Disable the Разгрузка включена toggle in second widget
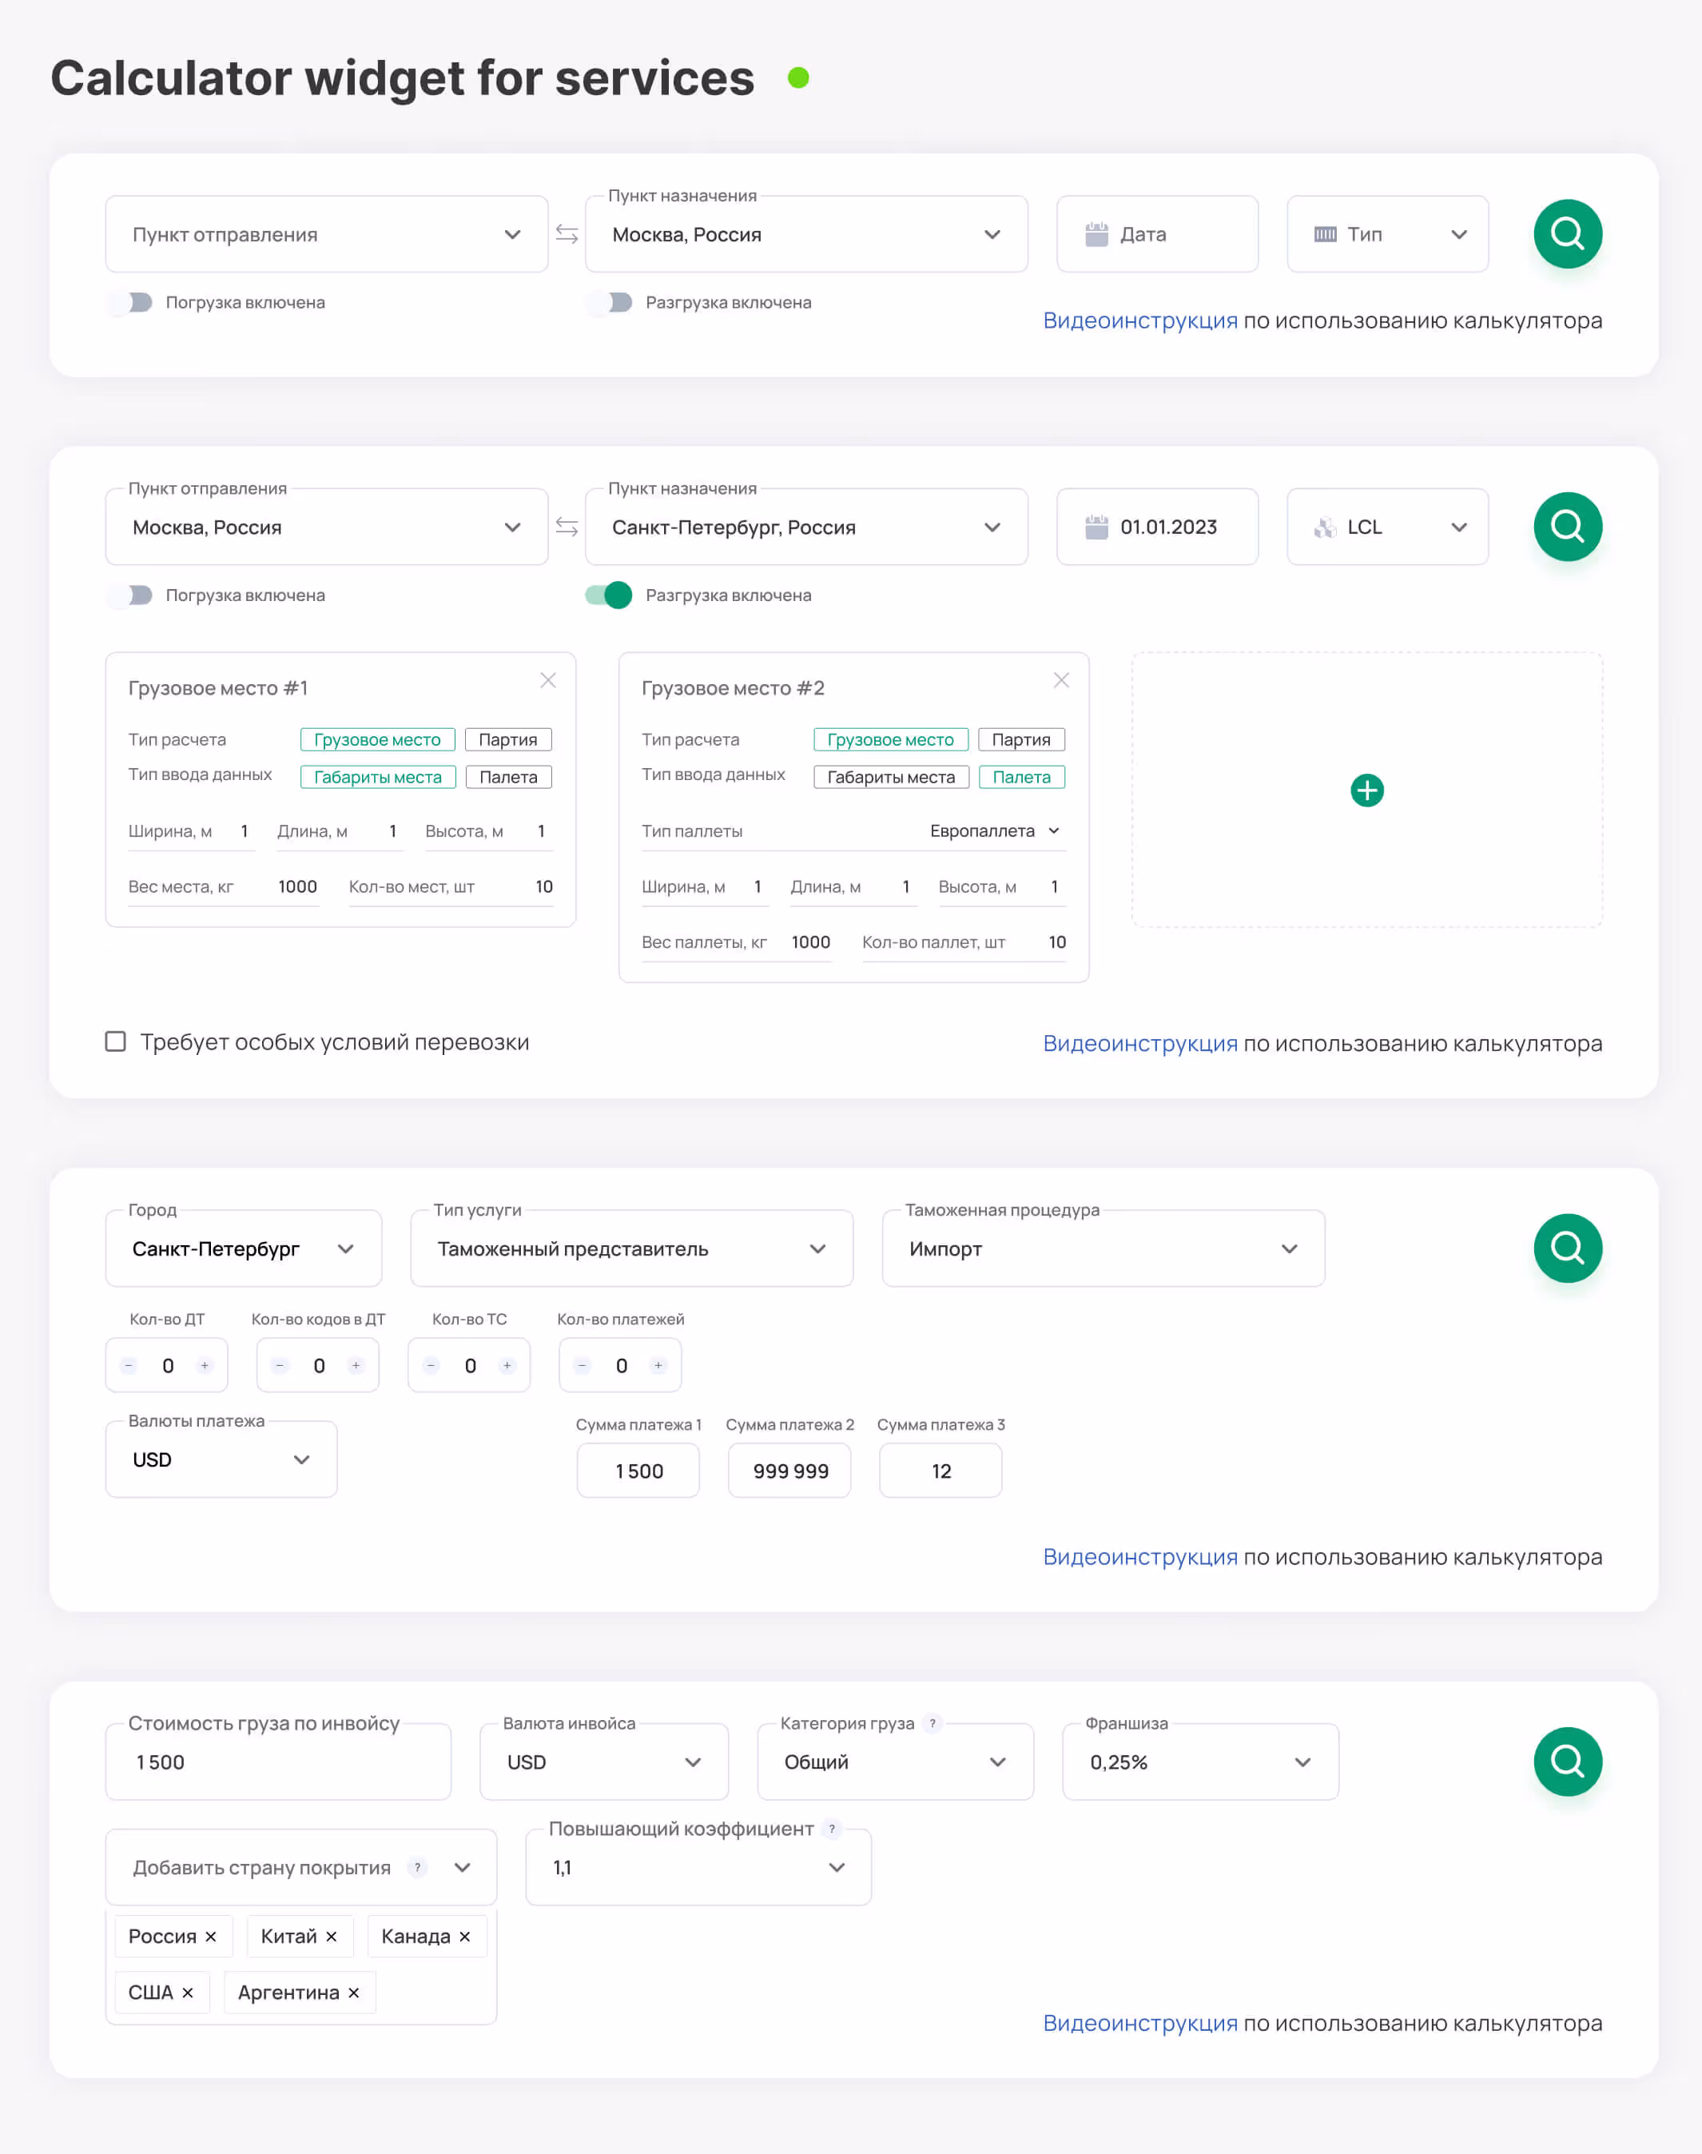 (x=609, y=595)
